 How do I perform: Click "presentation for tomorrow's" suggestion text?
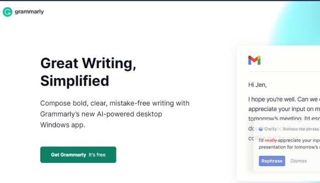coord(289,147)
